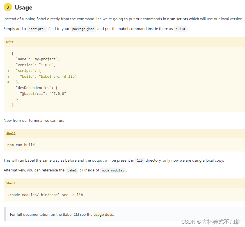The height and width of the screenshot is (227, 245).
Task: Click the ./node_modules/.bin/babel command line
Action: [45, 195]
